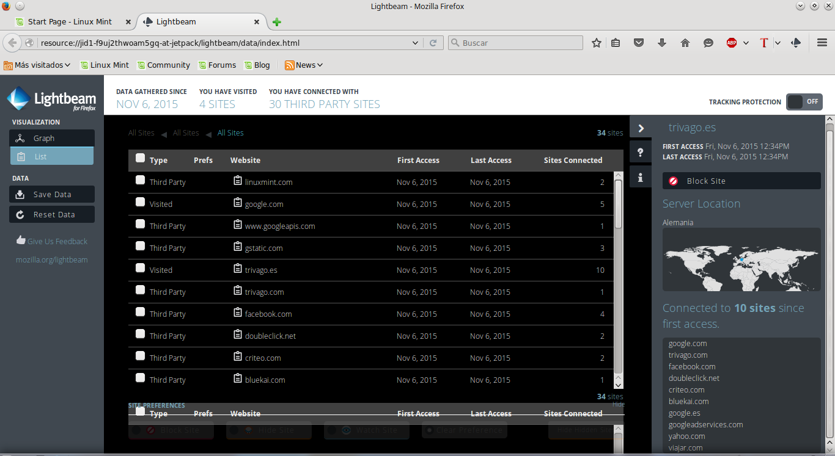
Task: Bookmark this page with the star icon
Action: point(597,43)
